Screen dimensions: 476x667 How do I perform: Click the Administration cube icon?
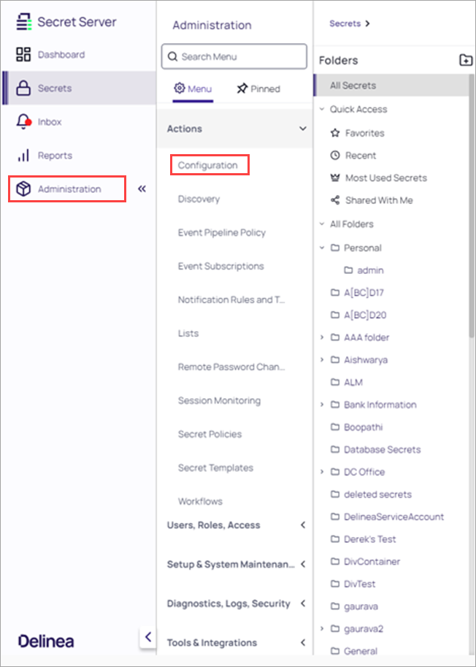point(23,189)
